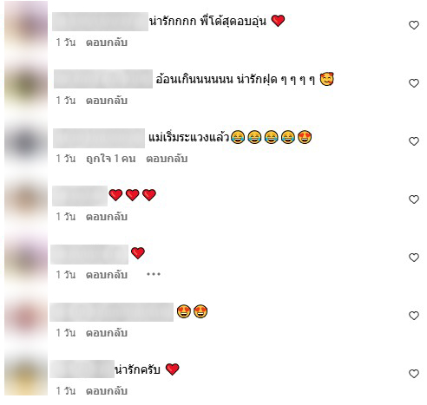
Task: Like the 'แม่เริ่มระแวงแล้ว' comment
Action: (414, 141)
